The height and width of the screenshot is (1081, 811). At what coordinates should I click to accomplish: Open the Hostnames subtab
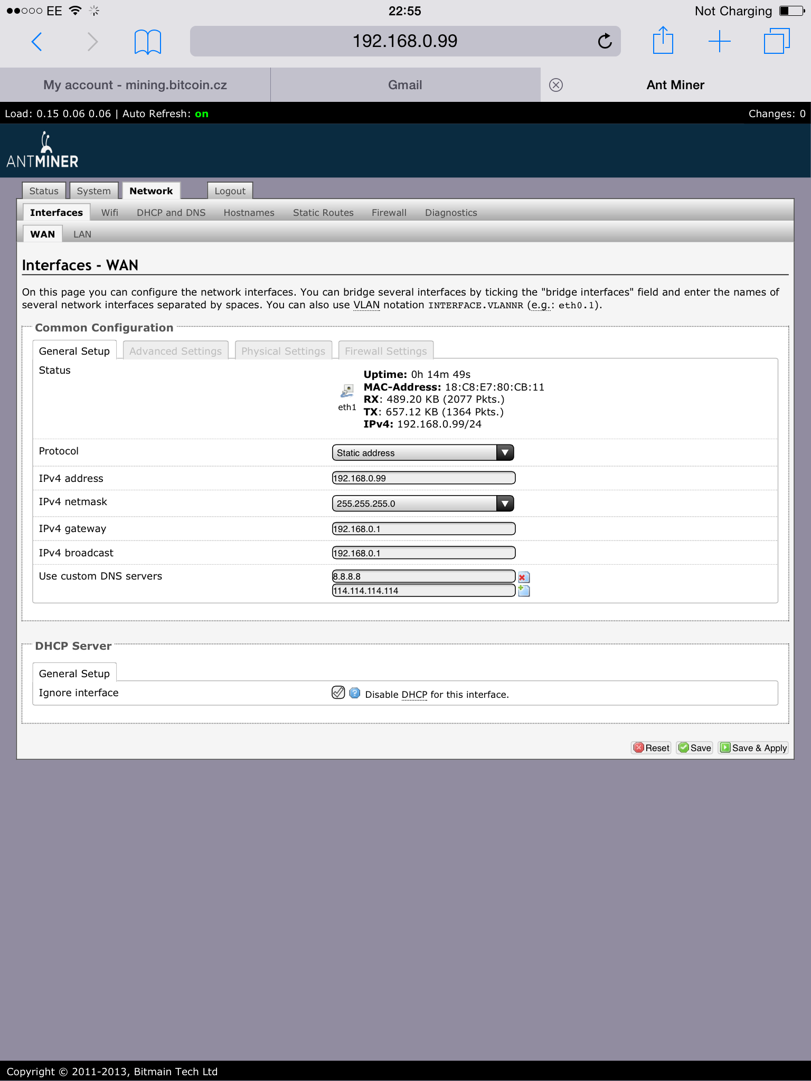point(249,212)
